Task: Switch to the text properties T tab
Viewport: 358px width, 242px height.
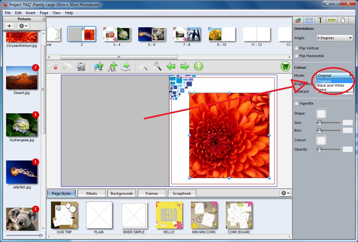Action: pyautogui.click(x=320, y=20)
